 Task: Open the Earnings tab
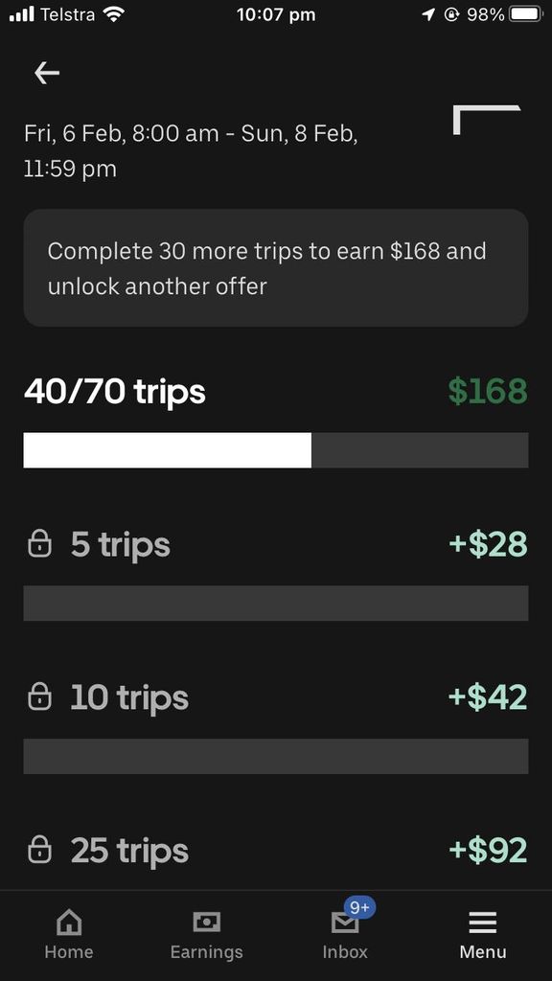click(x=207, y=935)
